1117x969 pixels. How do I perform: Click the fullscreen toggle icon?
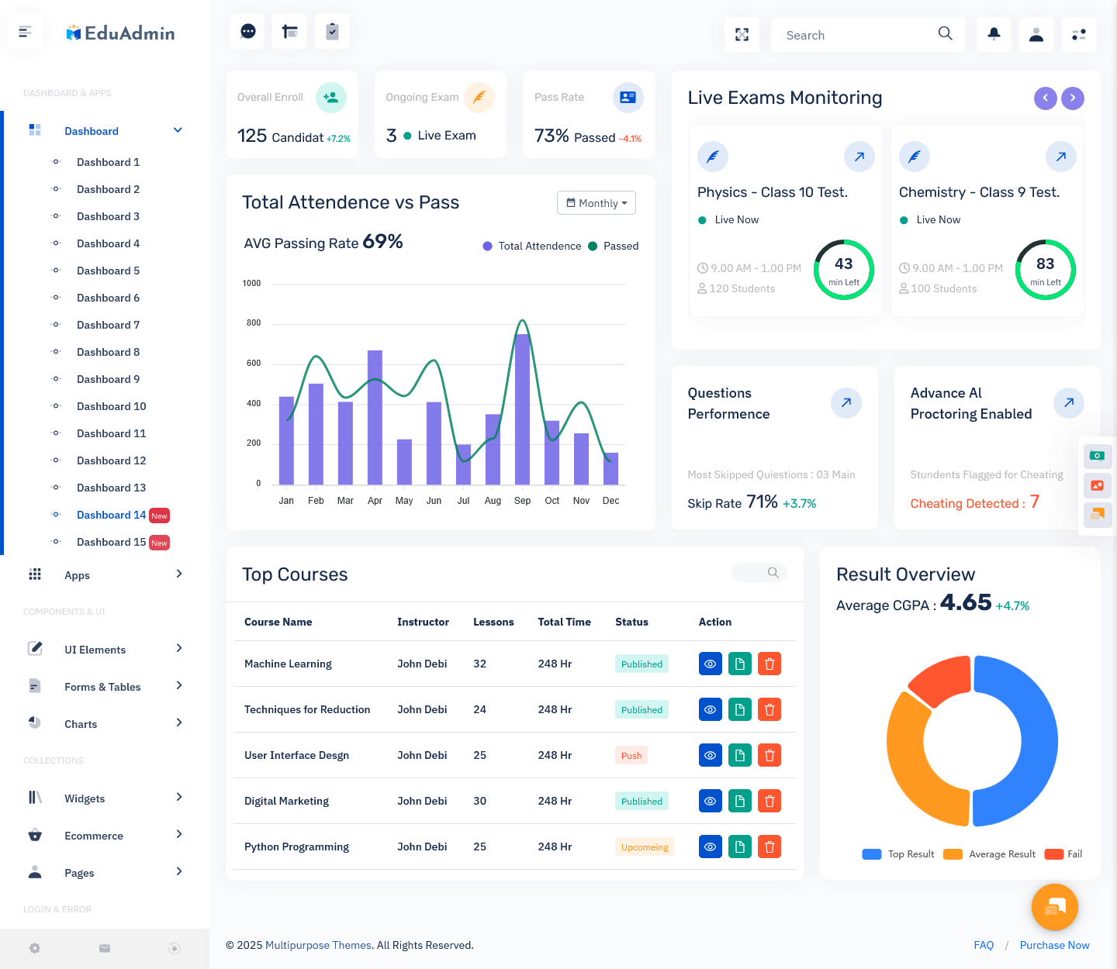pyautogui.click(x=742, y=35)
